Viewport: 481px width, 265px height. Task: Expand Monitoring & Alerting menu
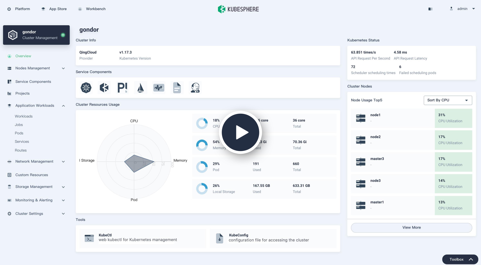click(63, 200)
